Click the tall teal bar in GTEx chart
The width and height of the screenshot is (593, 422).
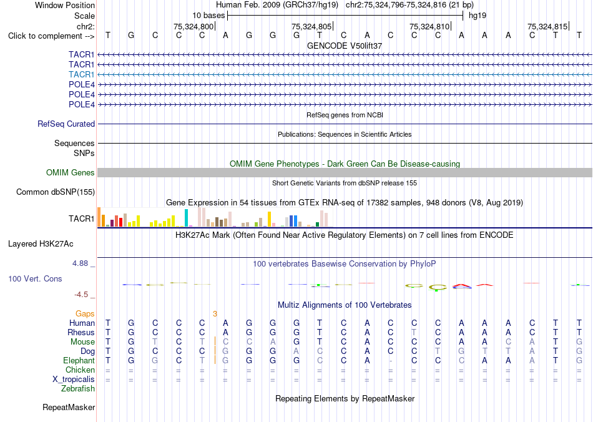point(186,218)
